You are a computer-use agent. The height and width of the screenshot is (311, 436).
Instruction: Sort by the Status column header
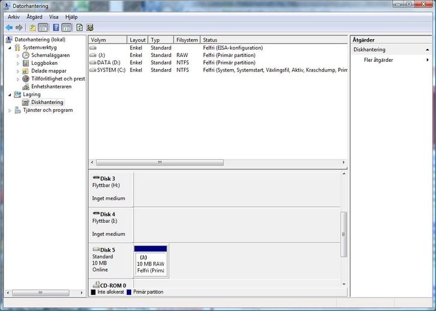coord(274,40)
